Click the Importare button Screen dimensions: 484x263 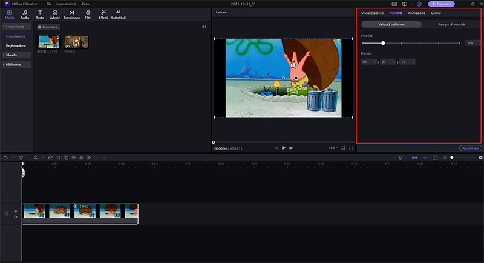pos(48,27)
